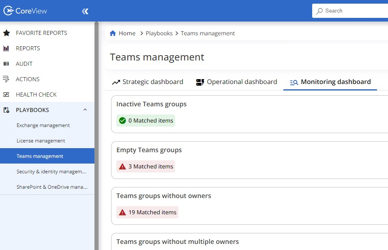Click the Audit list icon

click(6, 64)
